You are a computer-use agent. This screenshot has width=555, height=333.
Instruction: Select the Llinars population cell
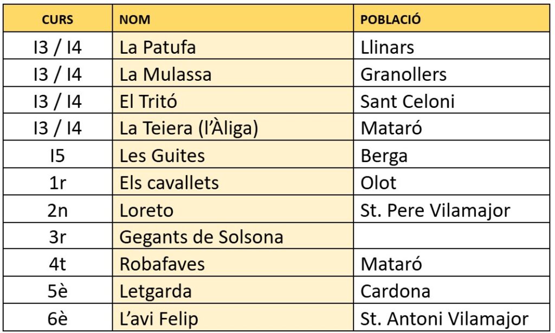[x=387, y=47]
